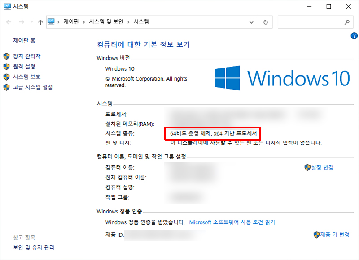Select 제어판 breadcrumb in address bar
The image size is (359, 260).
[71, 21]
